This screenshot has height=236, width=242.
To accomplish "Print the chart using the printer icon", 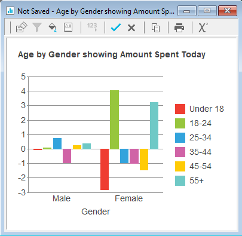I will pyautogui.click(x=179, y=27).
